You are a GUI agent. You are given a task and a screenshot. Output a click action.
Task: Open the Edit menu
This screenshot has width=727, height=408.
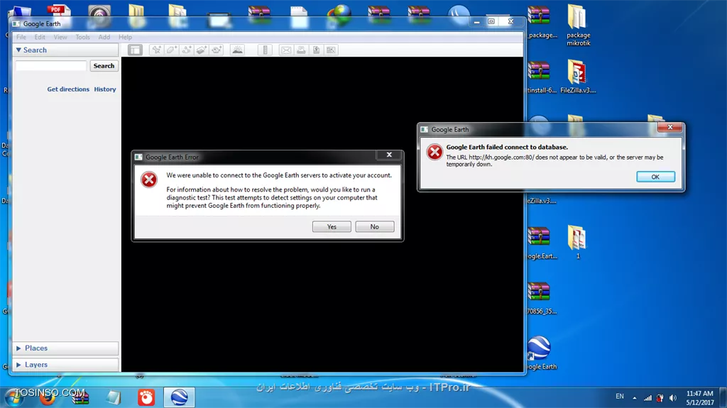40,37
